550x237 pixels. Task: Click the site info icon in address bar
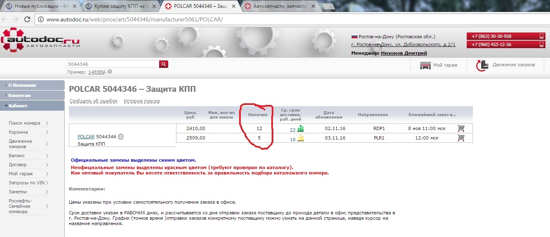(x=40, y=19)
